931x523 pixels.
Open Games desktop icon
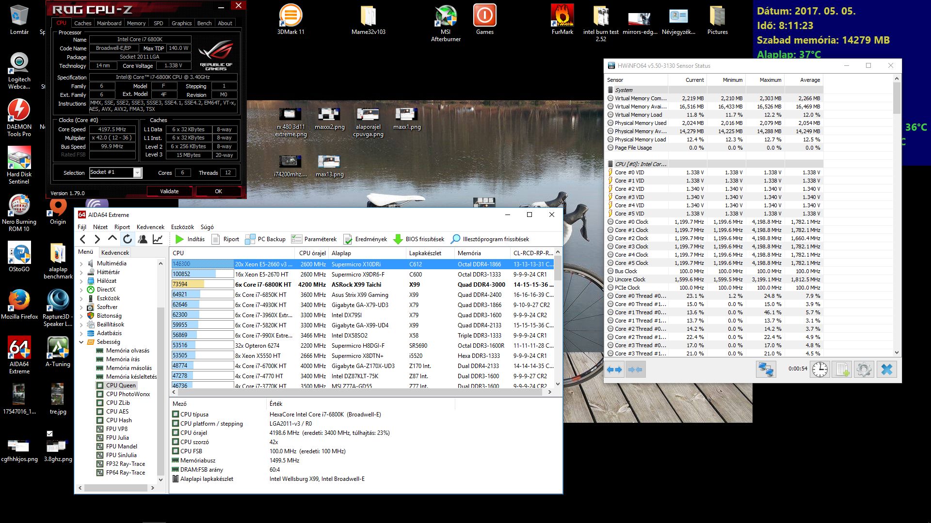pyautogui.click(x=484, y=19)
